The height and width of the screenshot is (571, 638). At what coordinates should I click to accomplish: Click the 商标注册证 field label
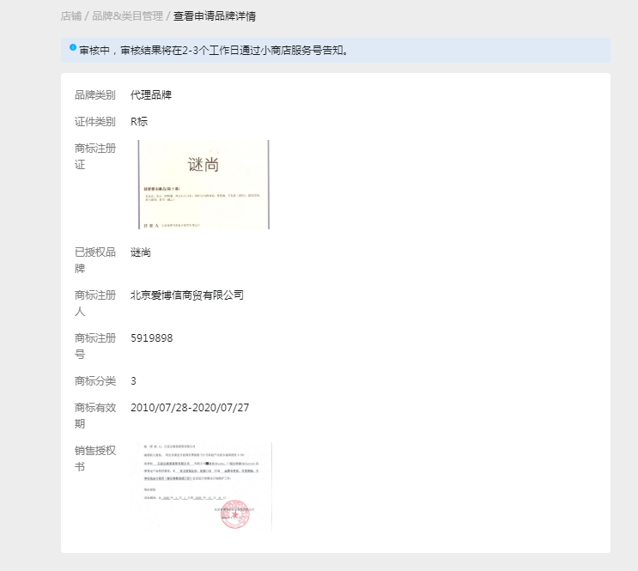tap(95, 156)
